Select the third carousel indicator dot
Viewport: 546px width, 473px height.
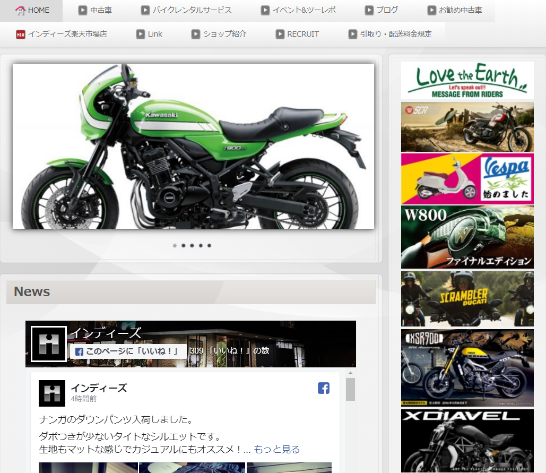pyautogui.click(x=192, y=246)
